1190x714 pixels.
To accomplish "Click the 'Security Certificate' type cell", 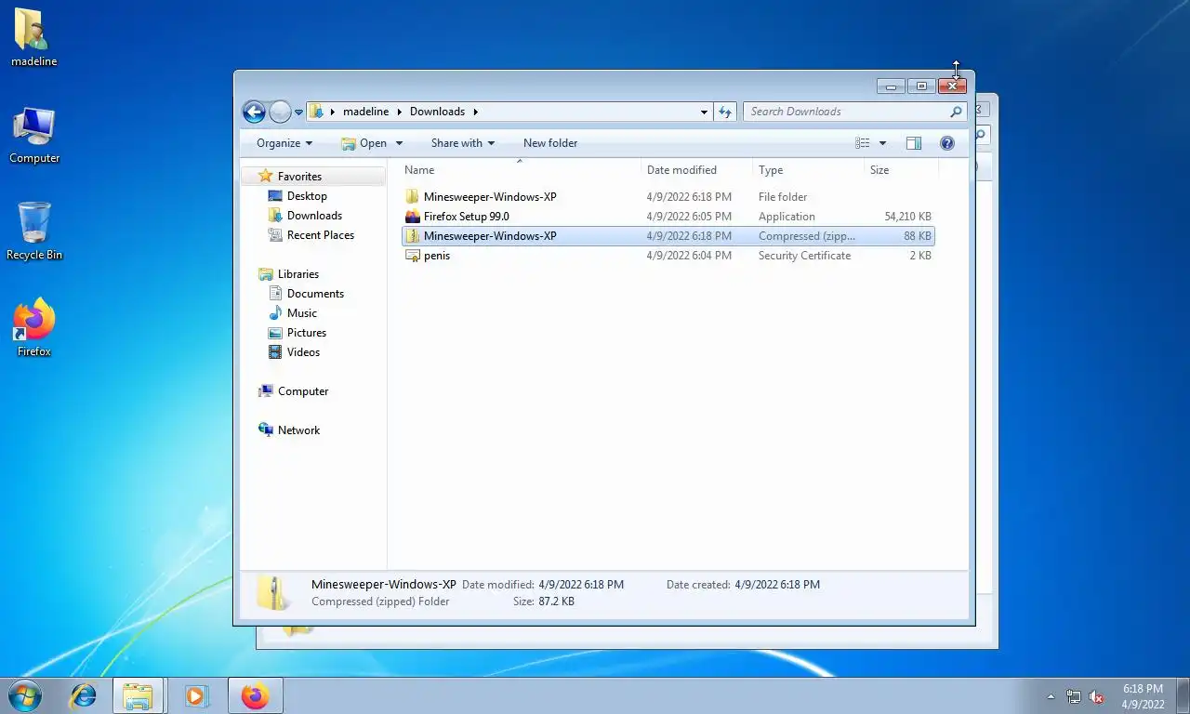I will (804, 256).
